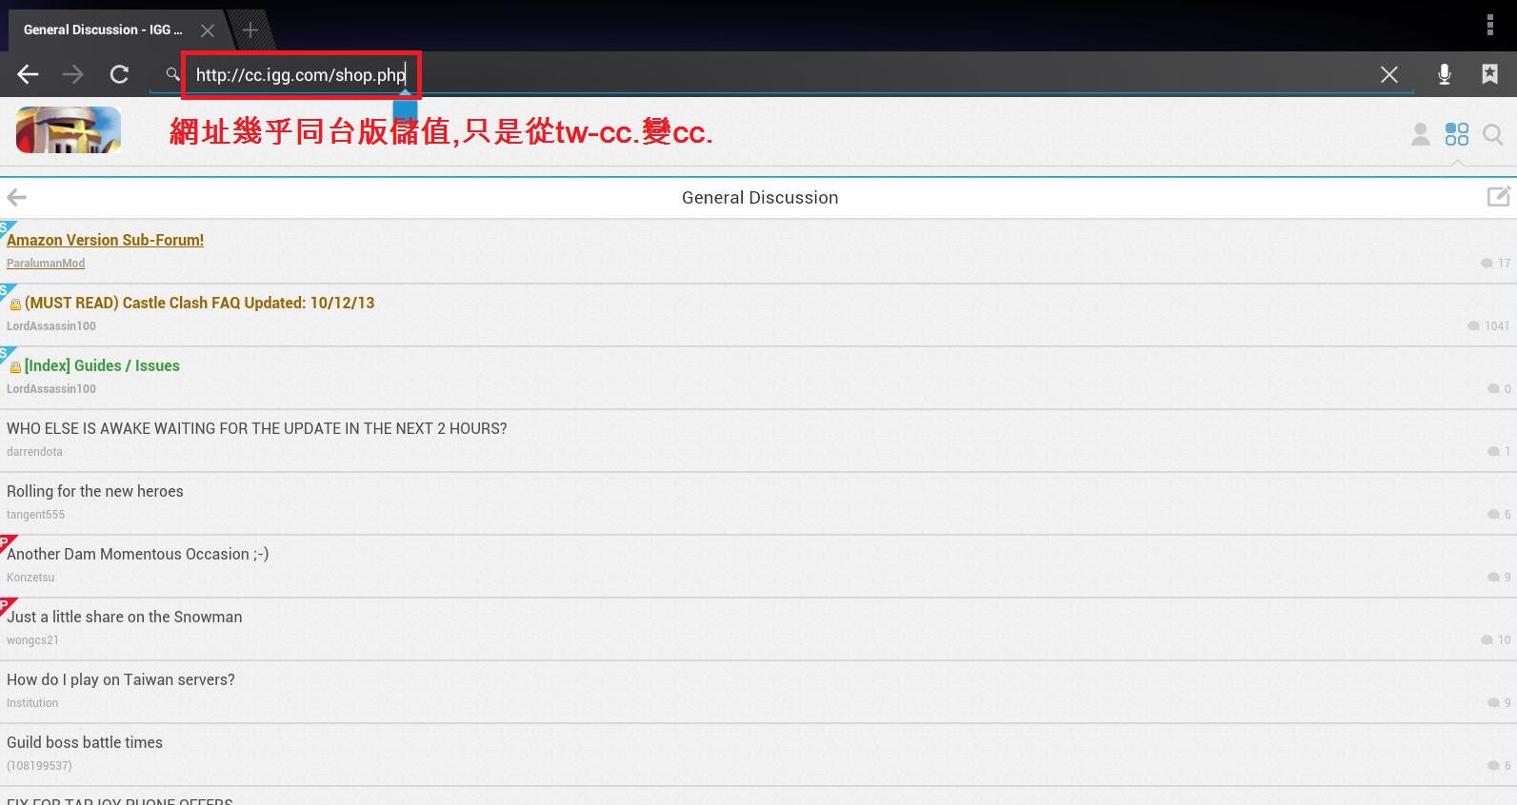Open thread about waiting for the update
1517x805 pixels.
(x=257, y=428)
